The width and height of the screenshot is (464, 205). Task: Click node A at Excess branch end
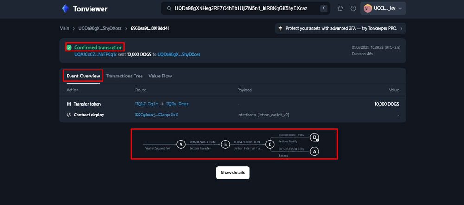pos(314,152)
